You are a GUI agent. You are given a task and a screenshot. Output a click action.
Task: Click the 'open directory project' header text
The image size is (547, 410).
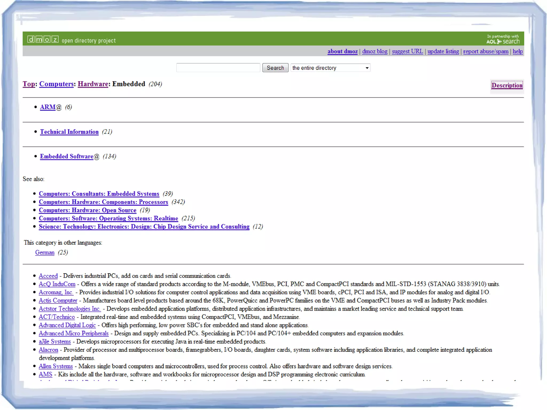[x=89, y=41]
